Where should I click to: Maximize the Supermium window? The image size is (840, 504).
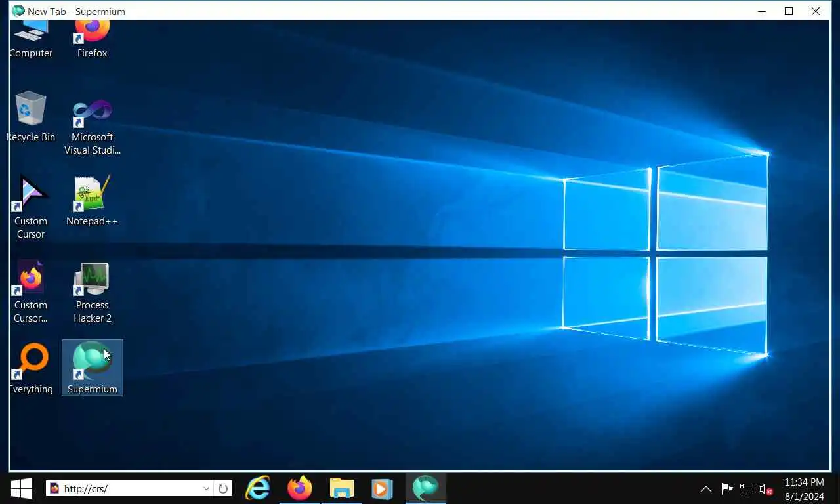click(789, 11)
